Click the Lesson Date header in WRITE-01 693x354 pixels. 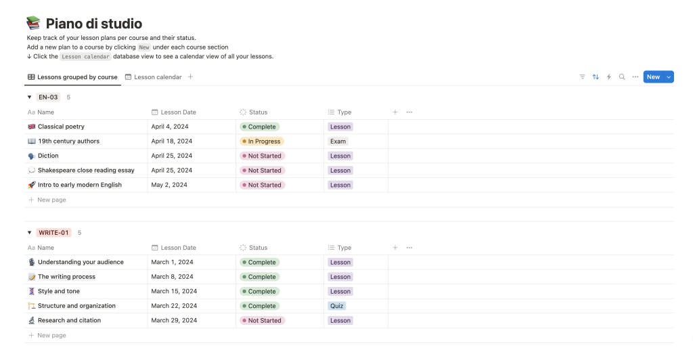pos(178,248)
